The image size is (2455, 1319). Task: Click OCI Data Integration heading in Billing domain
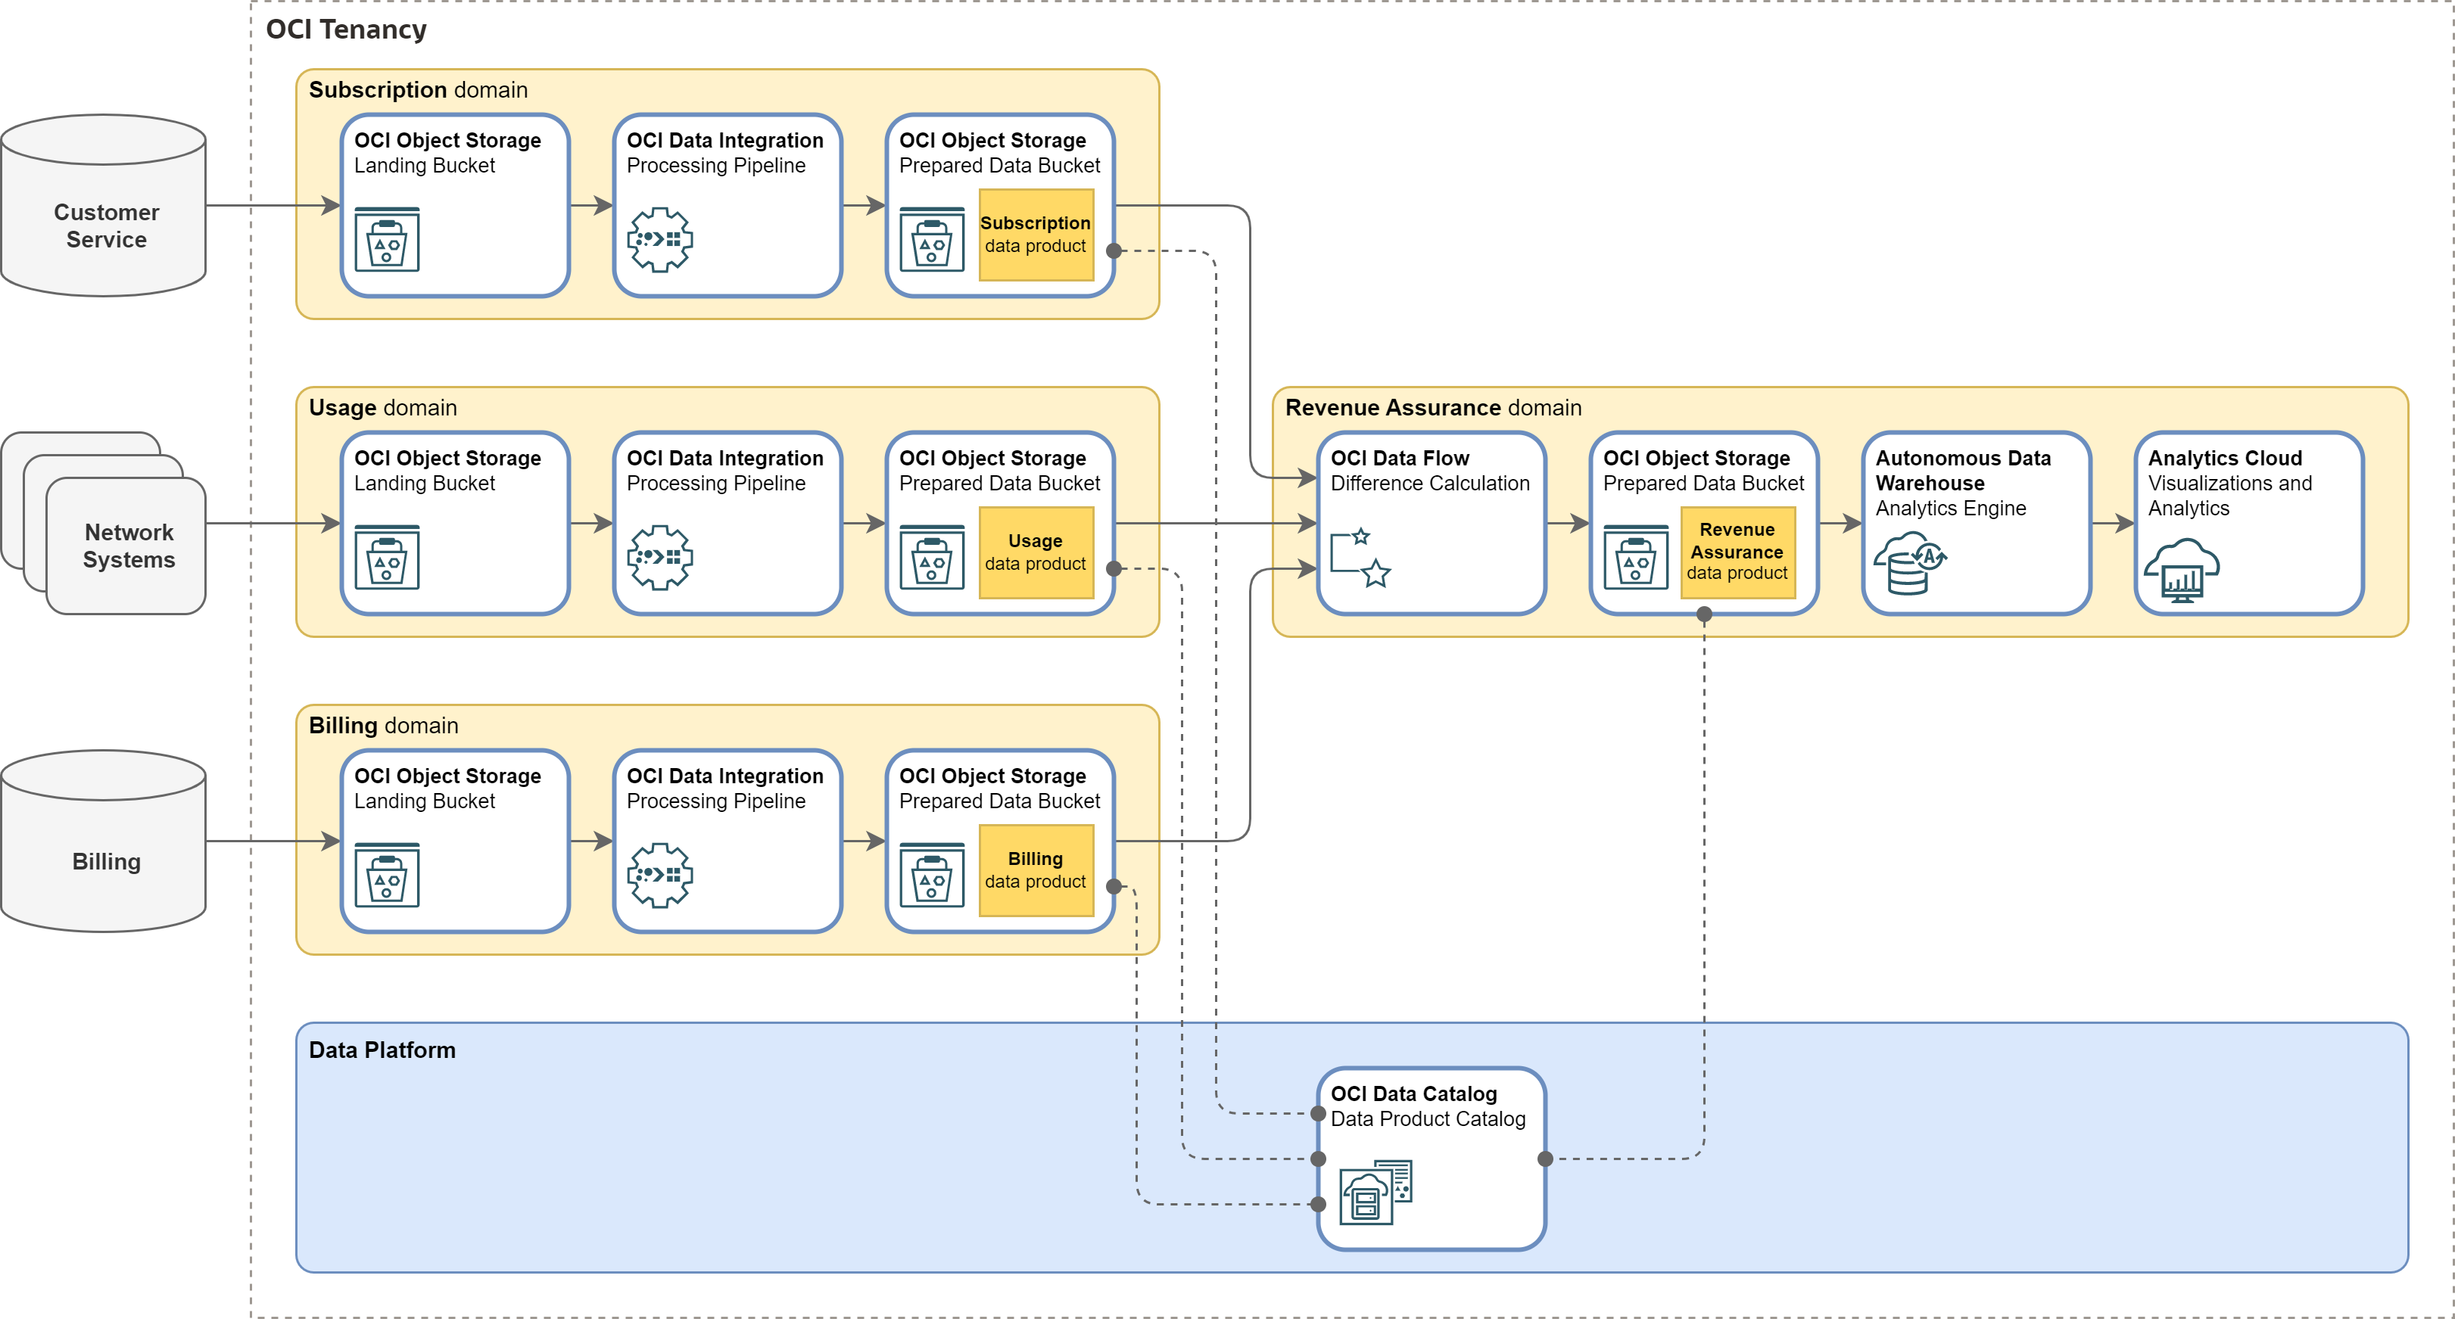(x=724, y=776)
